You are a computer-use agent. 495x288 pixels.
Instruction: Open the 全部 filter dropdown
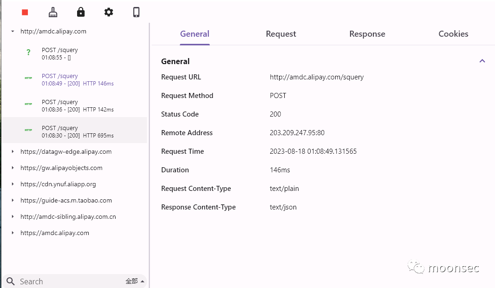tap(135, 281)
